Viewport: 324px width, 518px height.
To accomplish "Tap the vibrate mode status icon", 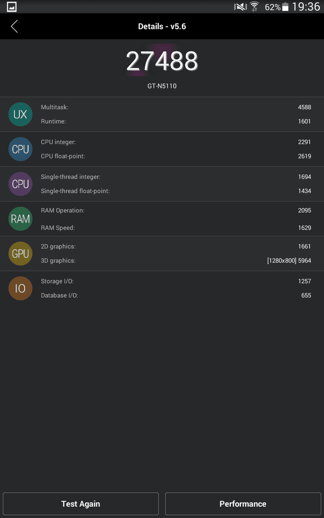I will point(240,7).
